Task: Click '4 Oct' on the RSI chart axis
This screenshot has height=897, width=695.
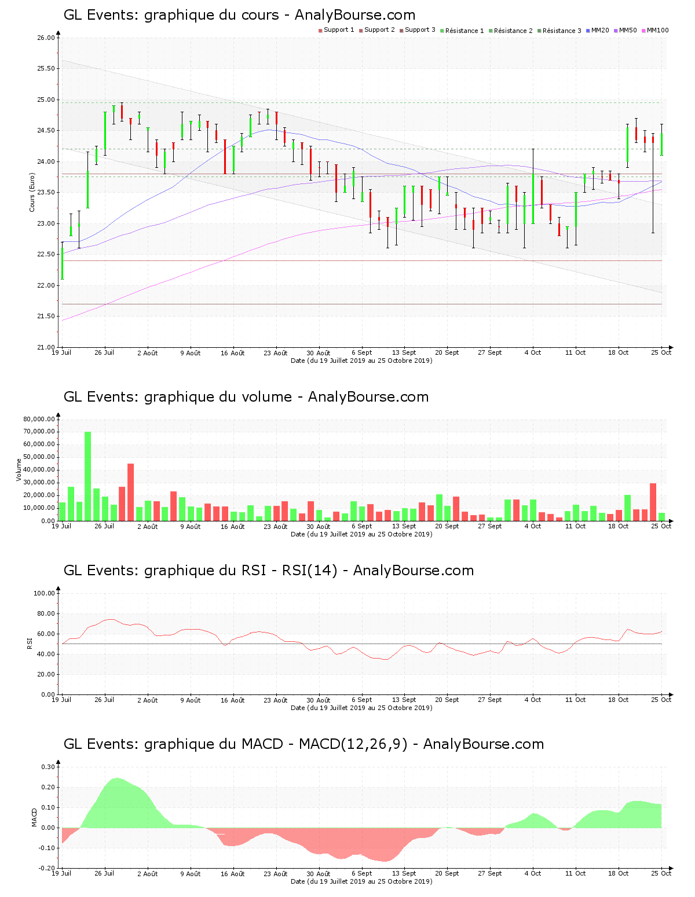Action: 533,700
